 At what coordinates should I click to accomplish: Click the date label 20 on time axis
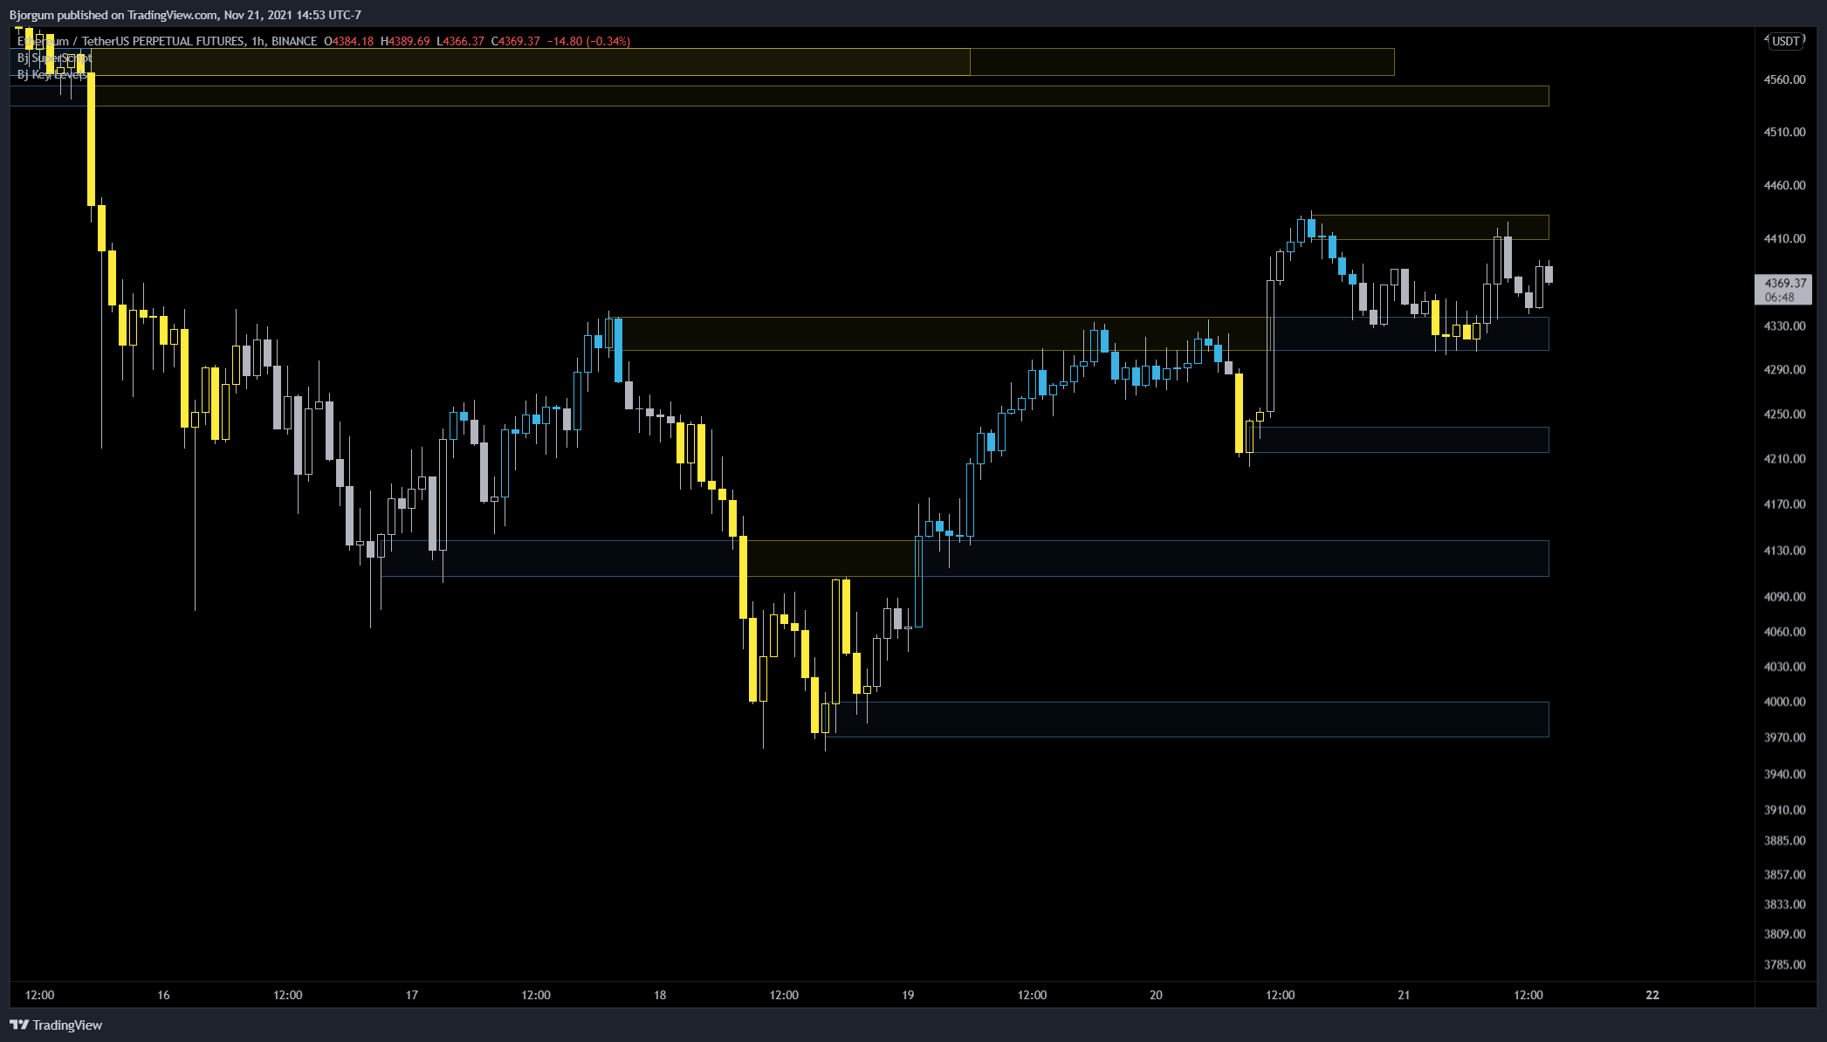tap(1156, 995)
